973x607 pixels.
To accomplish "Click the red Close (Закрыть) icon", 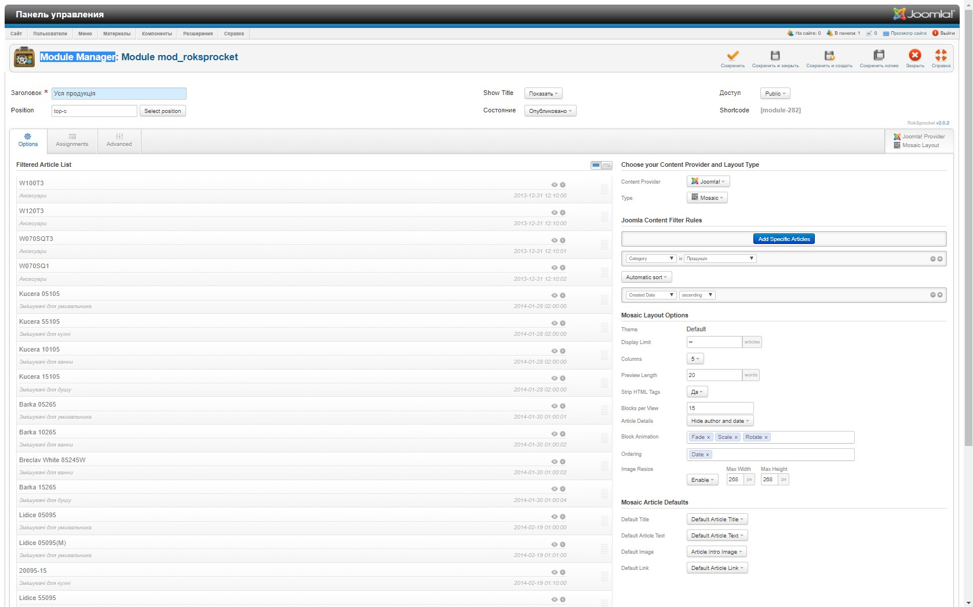I will 914,55.
